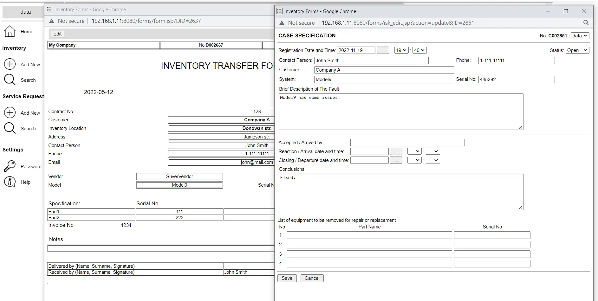Click Inventory Search magnifier icon
598x301 pixels.
pyautogui.click(x=10, y=80)
